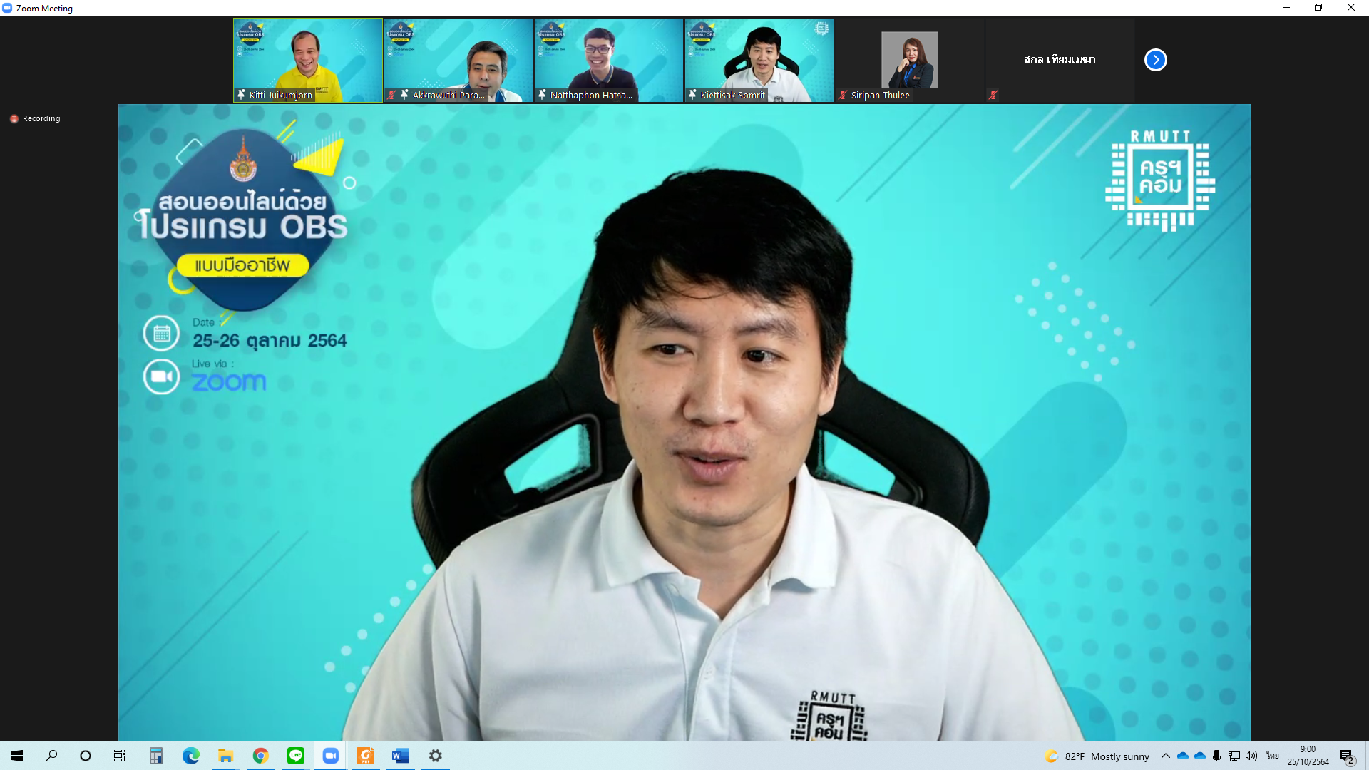
Task: Select Kitti Juikumjorn's video thumbnail
Action: [308, 60]
